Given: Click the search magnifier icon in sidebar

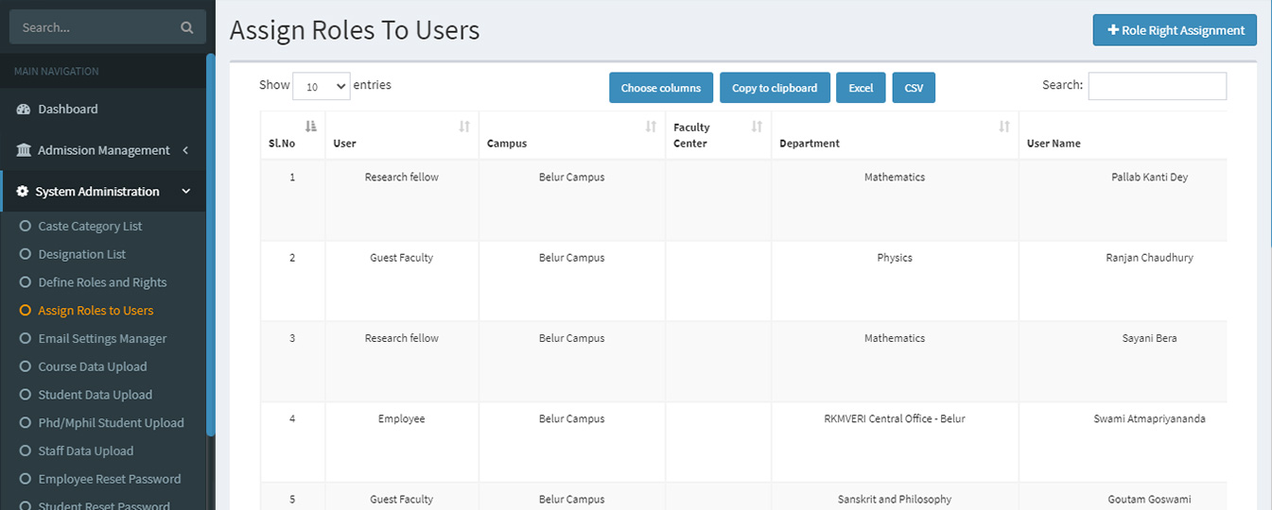Looking at the screenshot, I should pos(186,27).
